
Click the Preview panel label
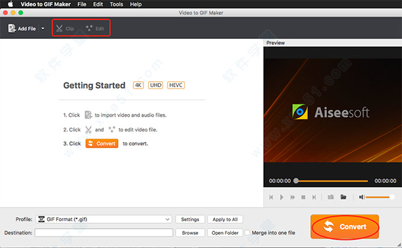click(x=275, y=43)
